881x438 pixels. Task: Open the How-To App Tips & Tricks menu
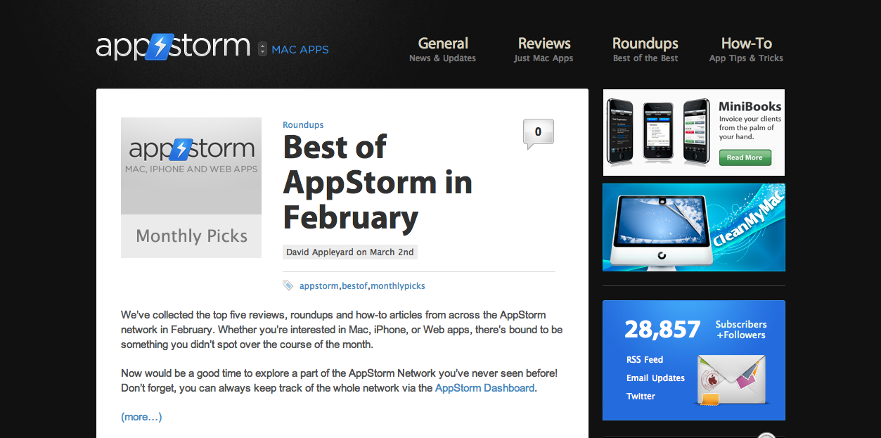tap(746, 49)
